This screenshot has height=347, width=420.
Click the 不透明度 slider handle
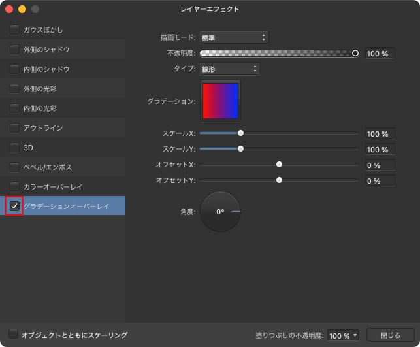[x=355, y=53]
